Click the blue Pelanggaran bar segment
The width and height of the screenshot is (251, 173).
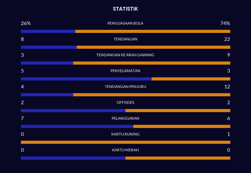77,126
